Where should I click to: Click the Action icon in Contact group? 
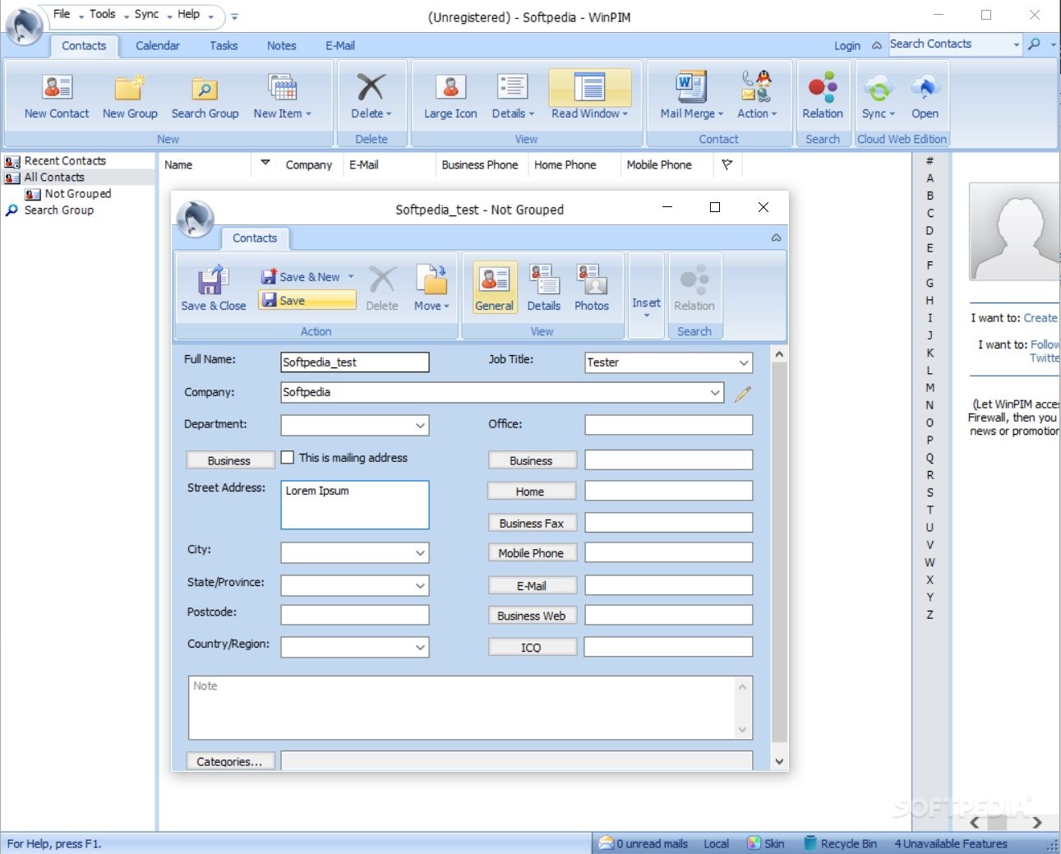click(x=756, y=97)
